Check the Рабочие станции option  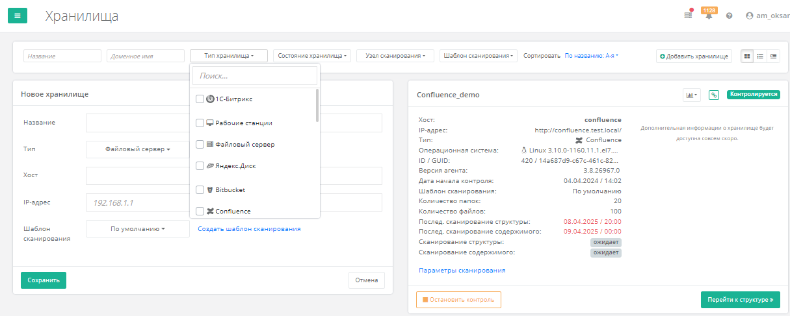tap(200, 123)
